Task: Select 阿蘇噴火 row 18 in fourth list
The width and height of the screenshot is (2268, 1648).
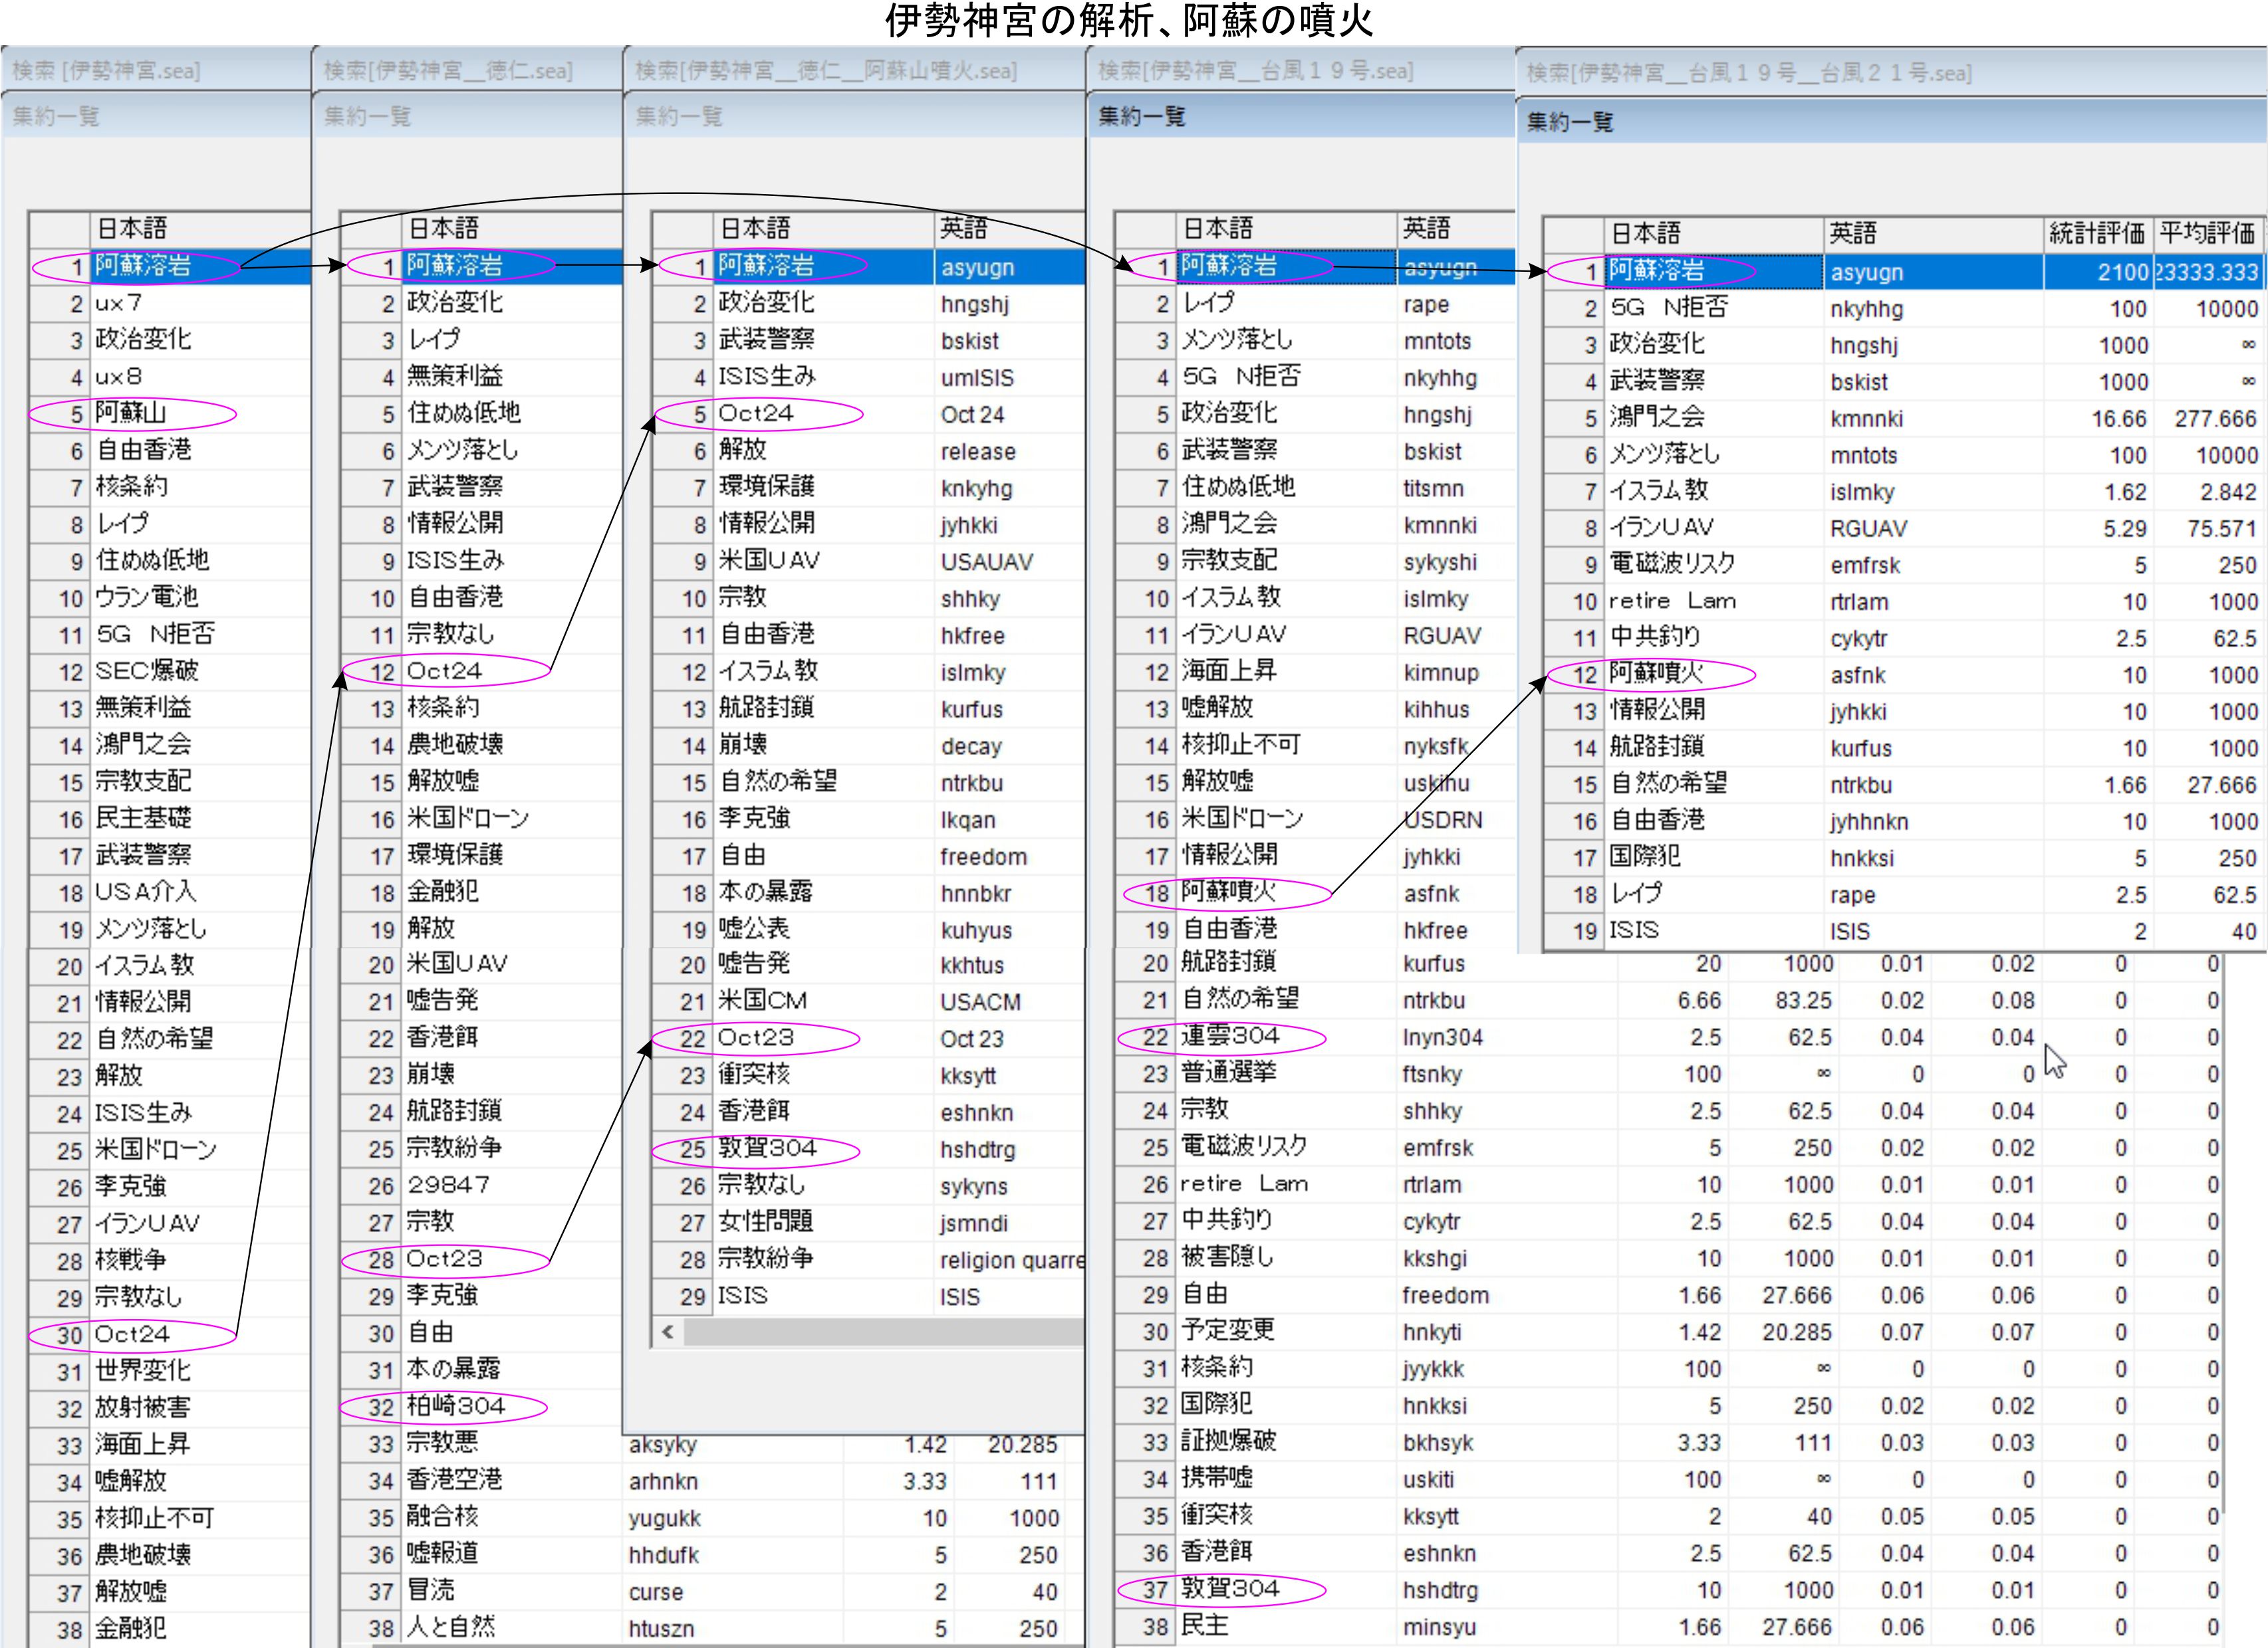Action: click(1228, 892)
